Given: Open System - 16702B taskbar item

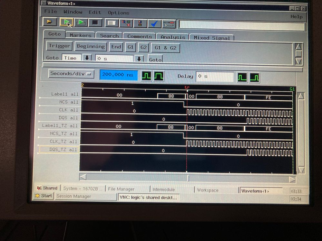Looking at the screenshot, I should click(83, 189).
